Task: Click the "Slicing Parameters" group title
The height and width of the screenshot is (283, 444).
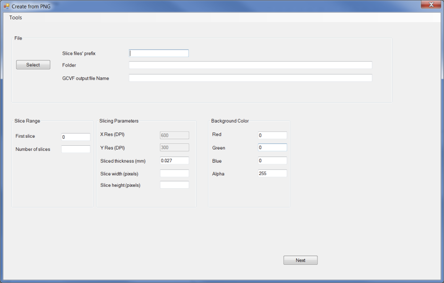Action: [119, 121]
